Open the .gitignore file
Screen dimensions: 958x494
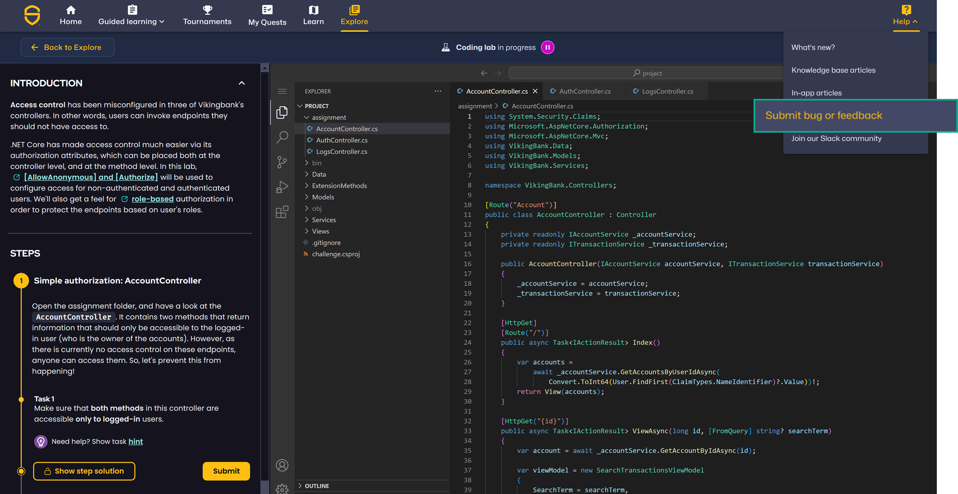326,243
